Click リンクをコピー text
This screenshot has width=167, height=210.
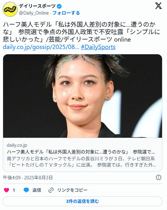72,190
